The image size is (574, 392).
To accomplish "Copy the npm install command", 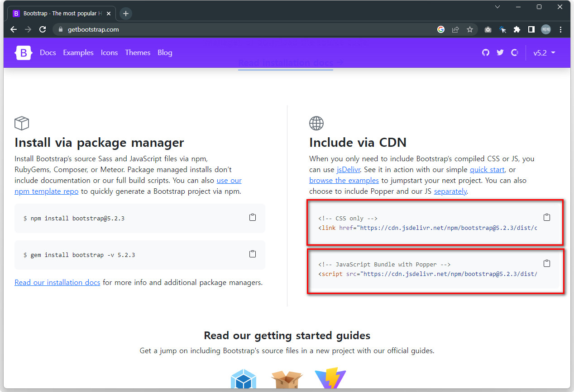I will (253, 217).
